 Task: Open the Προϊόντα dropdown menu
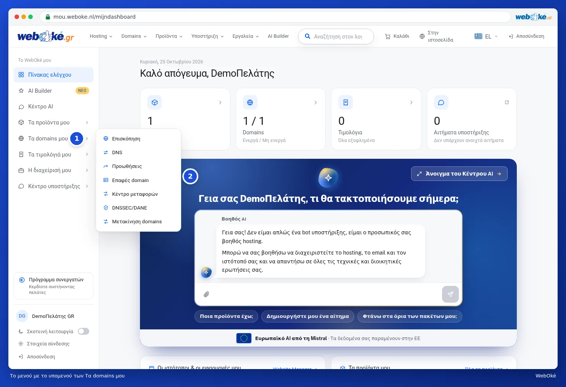click(x=169, y=36)
